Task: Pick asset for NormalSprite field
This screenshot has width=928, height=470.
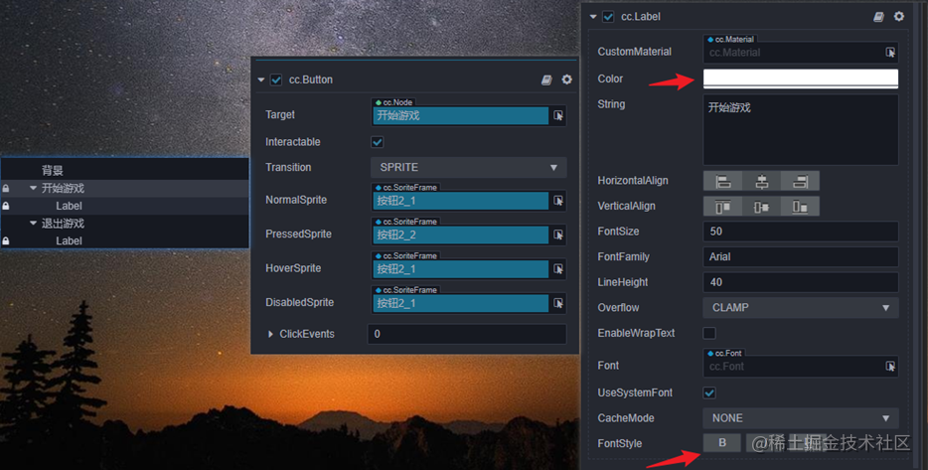Action: tap(558, 201)
